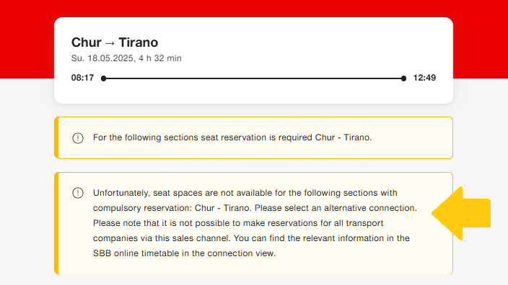Click the large yellow left-pointing arrow
Viewport: 508px width, 285px height.
[461, 213]
